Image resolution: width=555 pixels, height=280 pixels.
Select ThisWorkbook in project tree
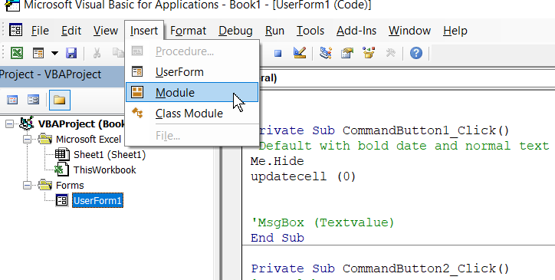[x=104, y=170]
